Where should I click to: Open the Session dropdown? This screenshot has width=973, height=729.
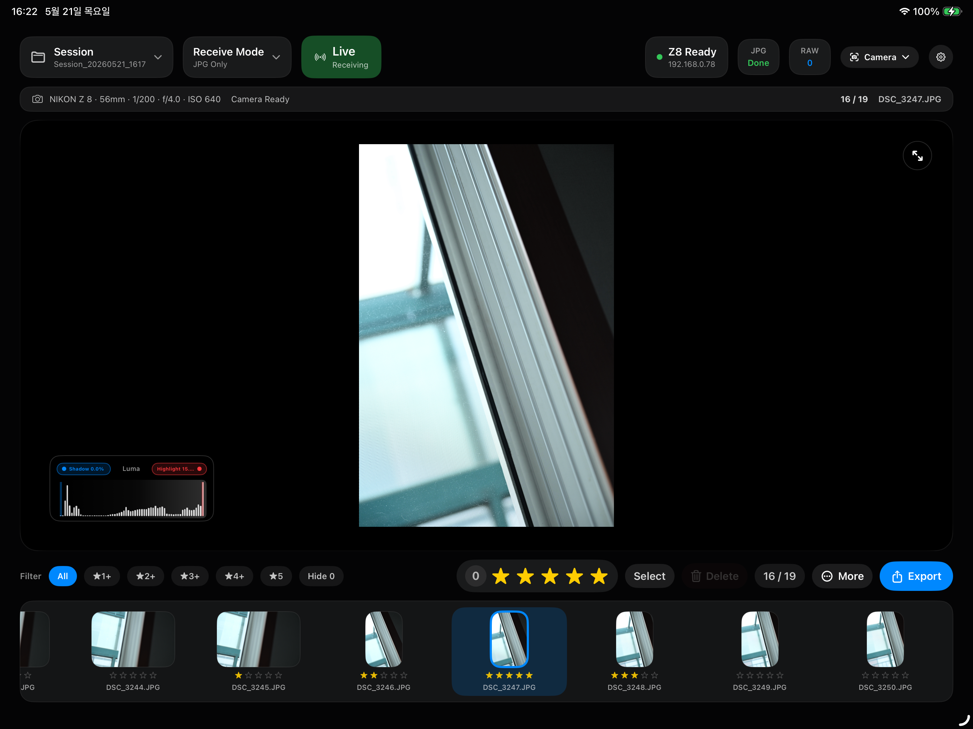[96, 57]
